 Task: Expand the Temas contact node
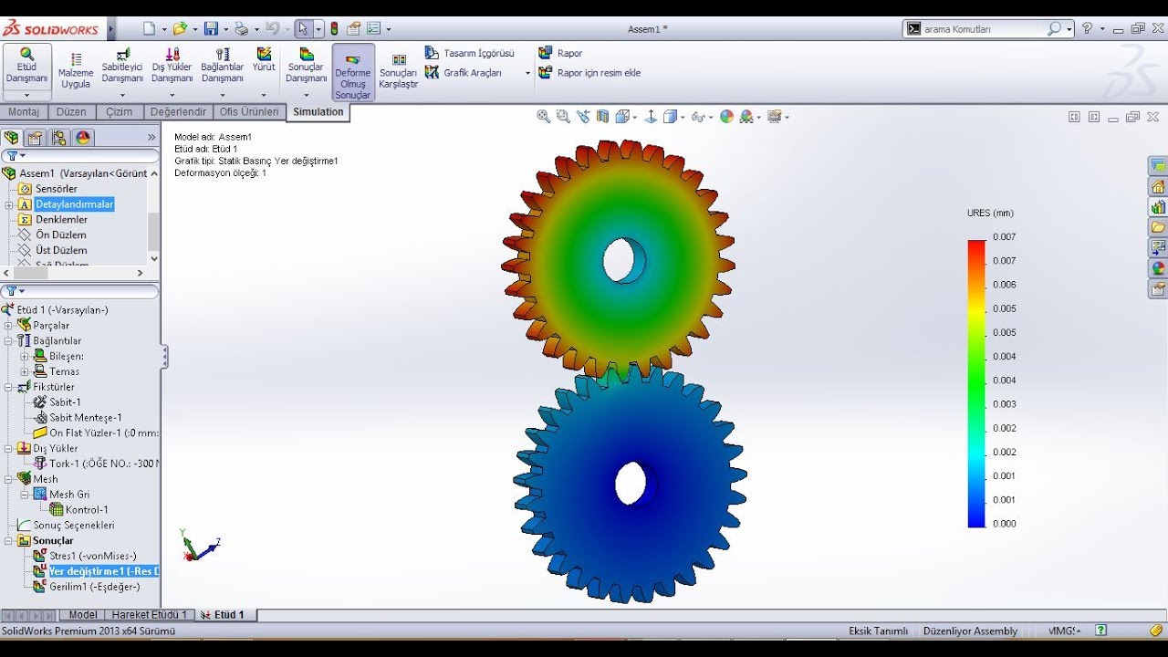(x=25, y=372)
